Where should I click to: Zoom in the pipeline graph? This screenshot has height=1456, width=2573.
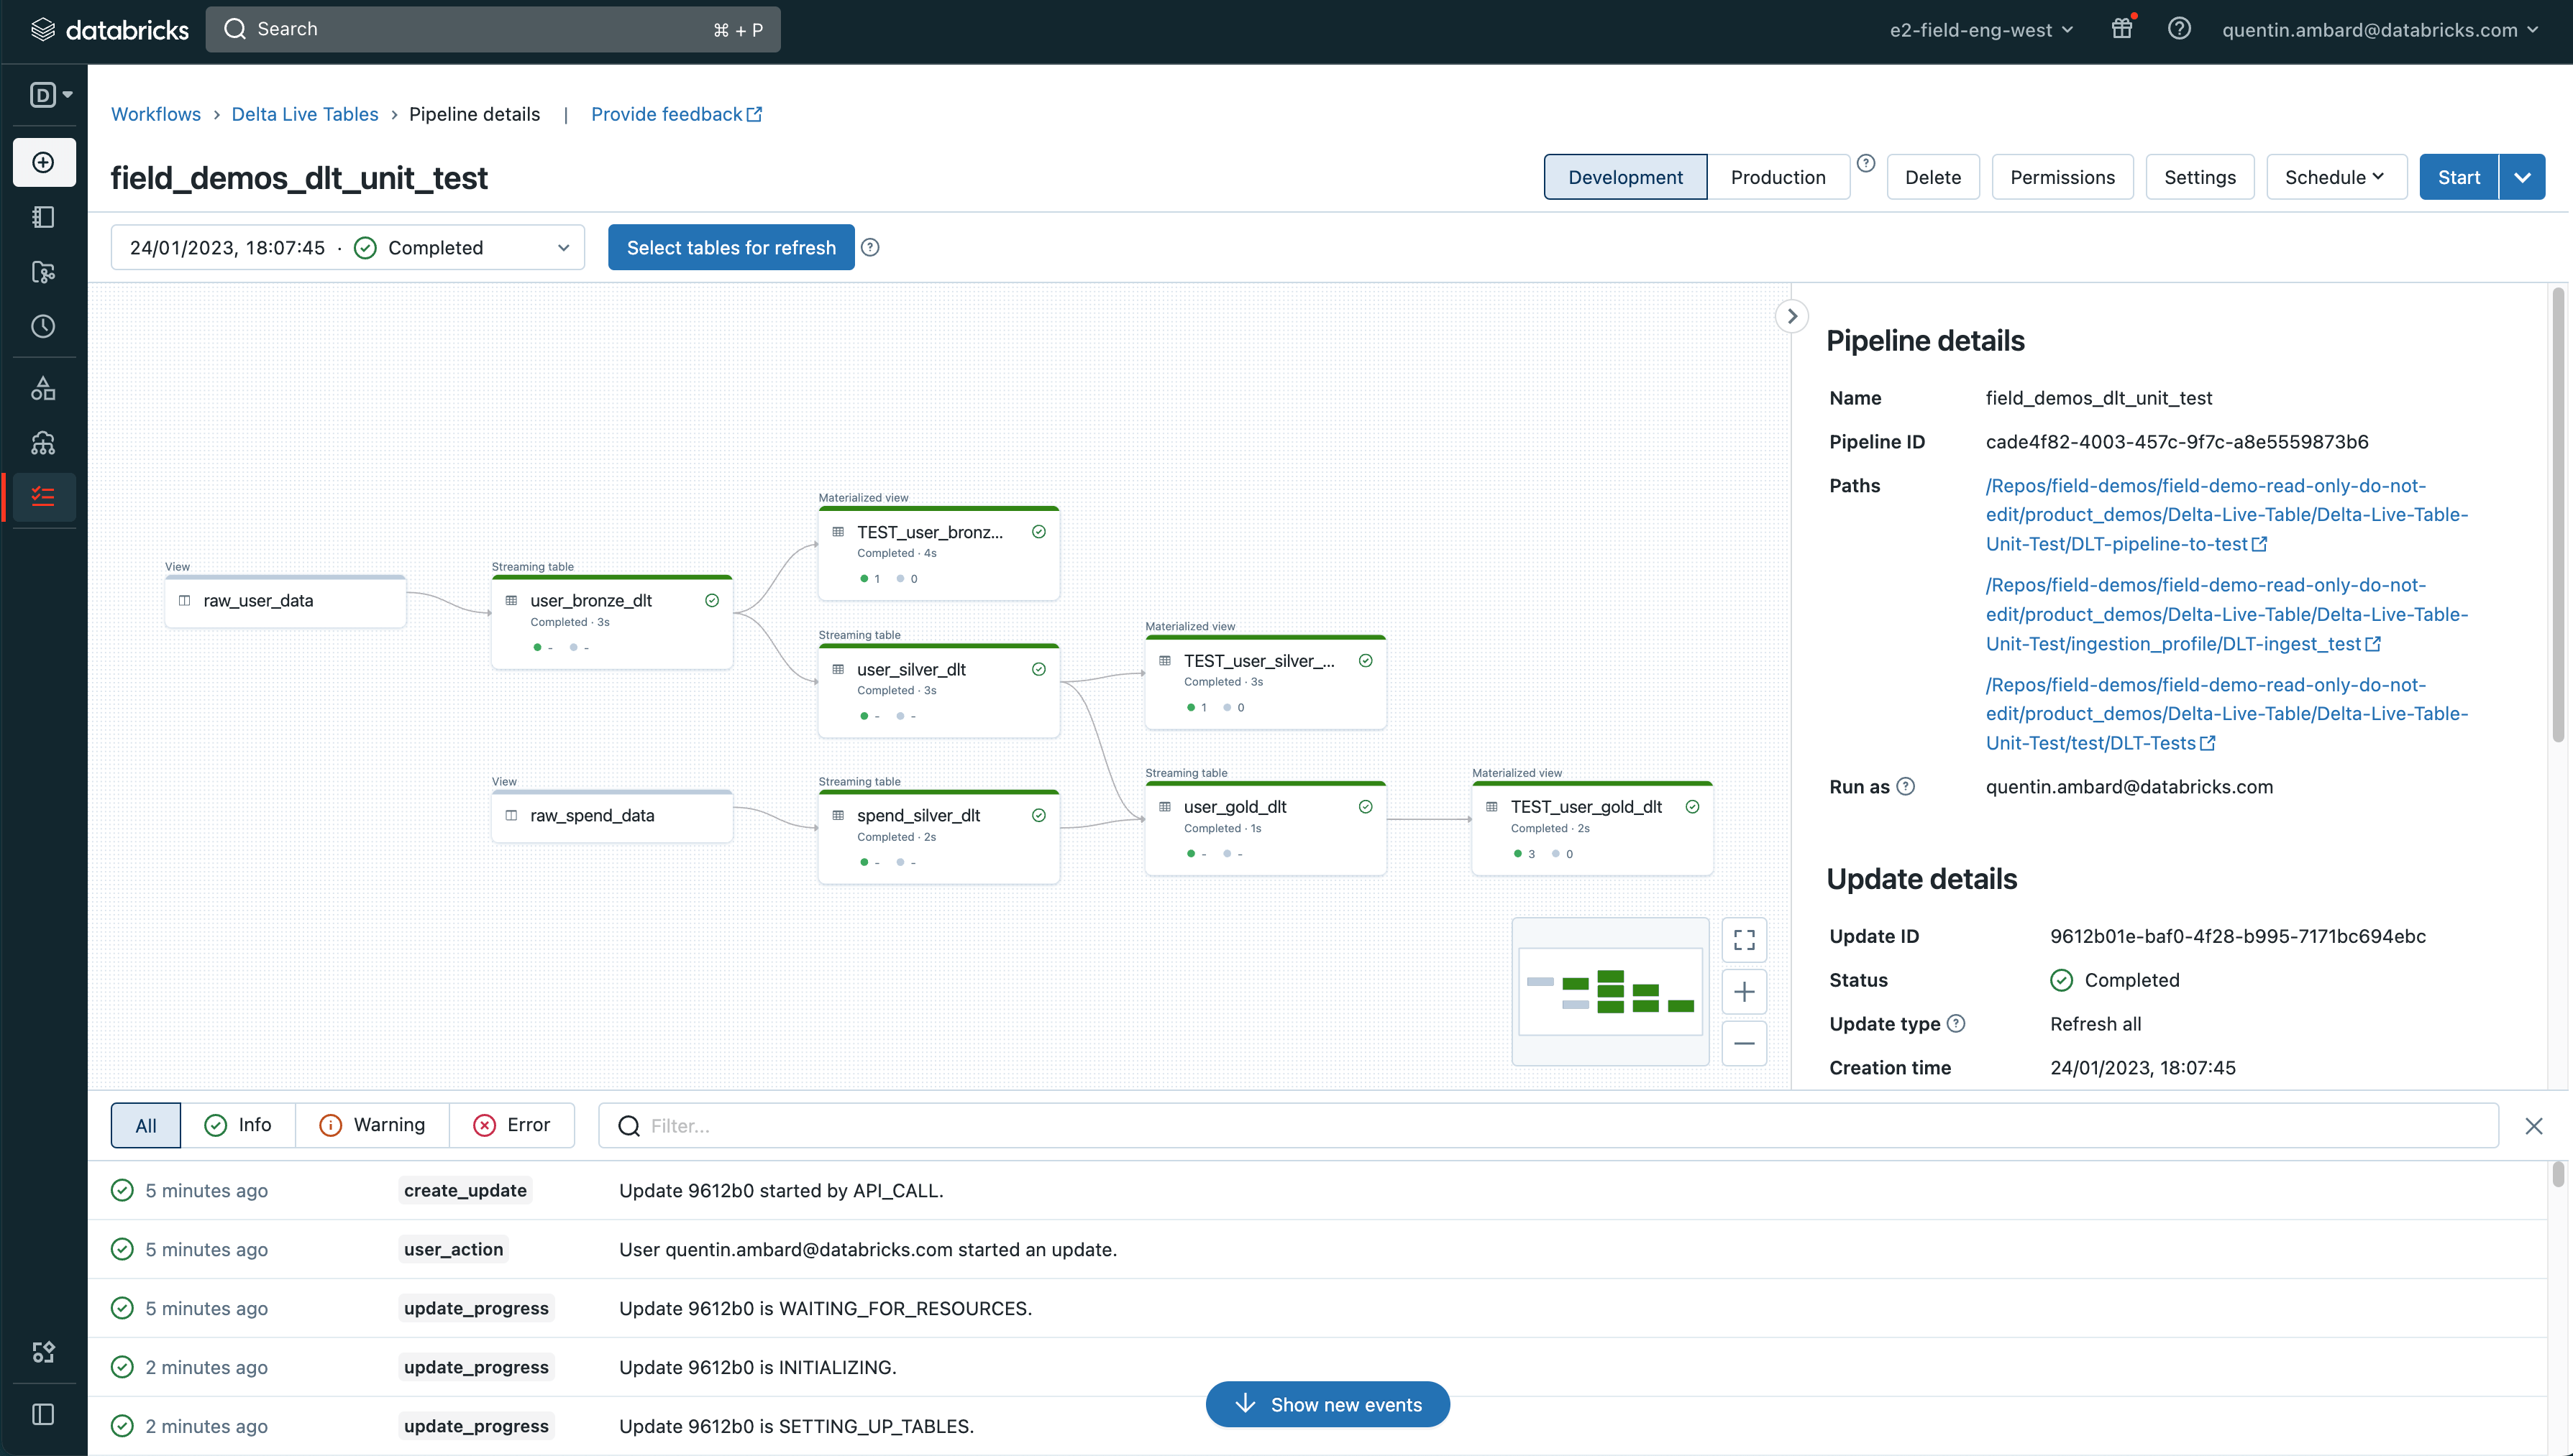(x=1744, y=992)
